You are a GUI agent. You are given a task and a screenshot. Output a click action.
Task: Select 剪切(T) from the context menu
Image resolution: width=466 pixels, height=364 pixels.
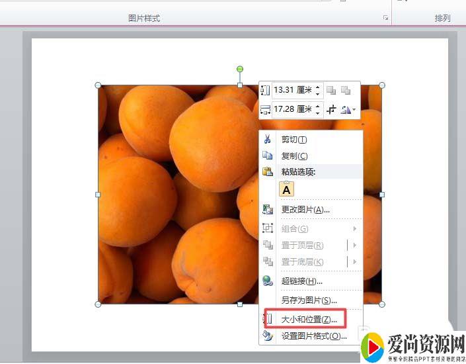click(294, 140)
